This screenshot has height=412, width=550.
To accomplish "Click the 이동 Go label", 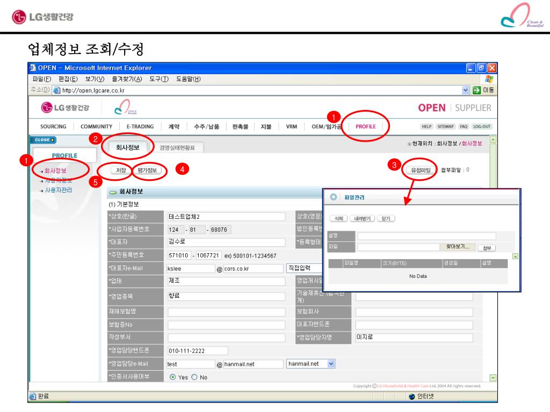I will 488,90.
